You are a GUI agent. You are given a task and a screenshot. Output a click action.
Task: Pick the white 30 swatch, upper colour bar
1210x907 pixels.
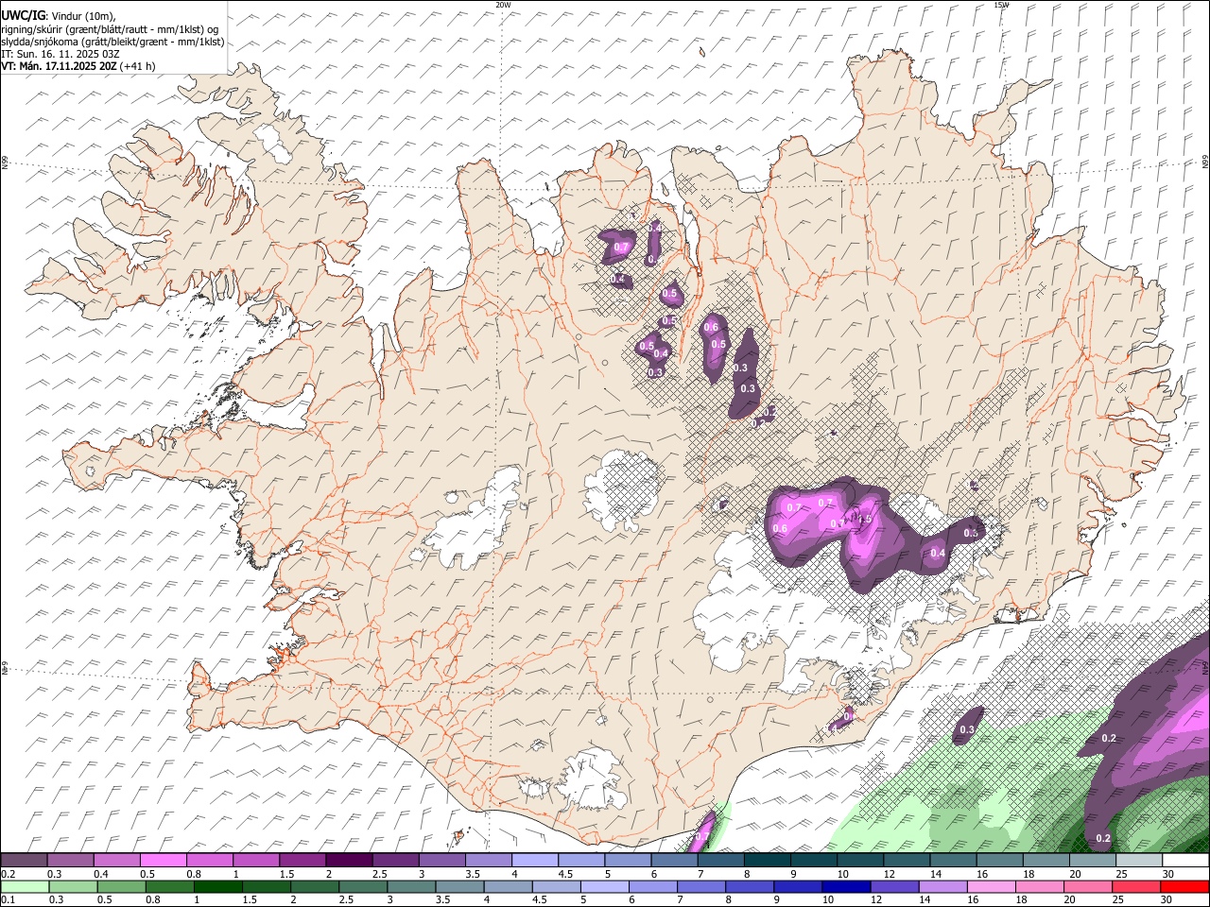[x=1185, y=861]
